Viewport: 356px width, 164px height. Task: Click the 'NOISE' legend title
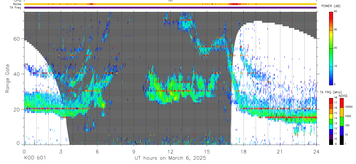343,96
